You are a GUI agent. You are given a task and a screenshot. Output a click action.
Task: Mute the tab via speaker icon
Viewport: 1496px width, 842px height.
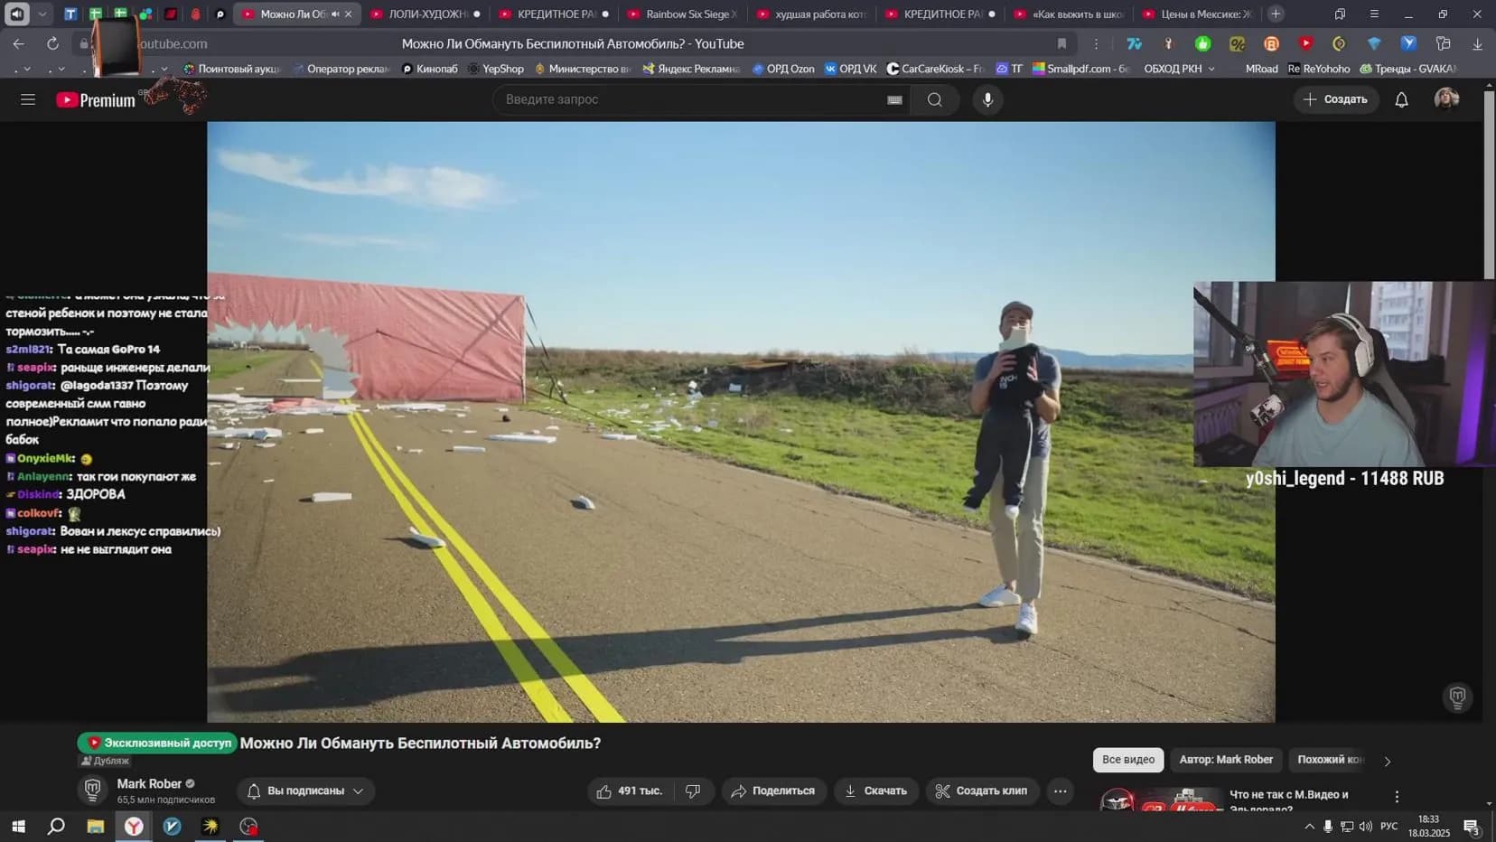click(x=335, y=14)
